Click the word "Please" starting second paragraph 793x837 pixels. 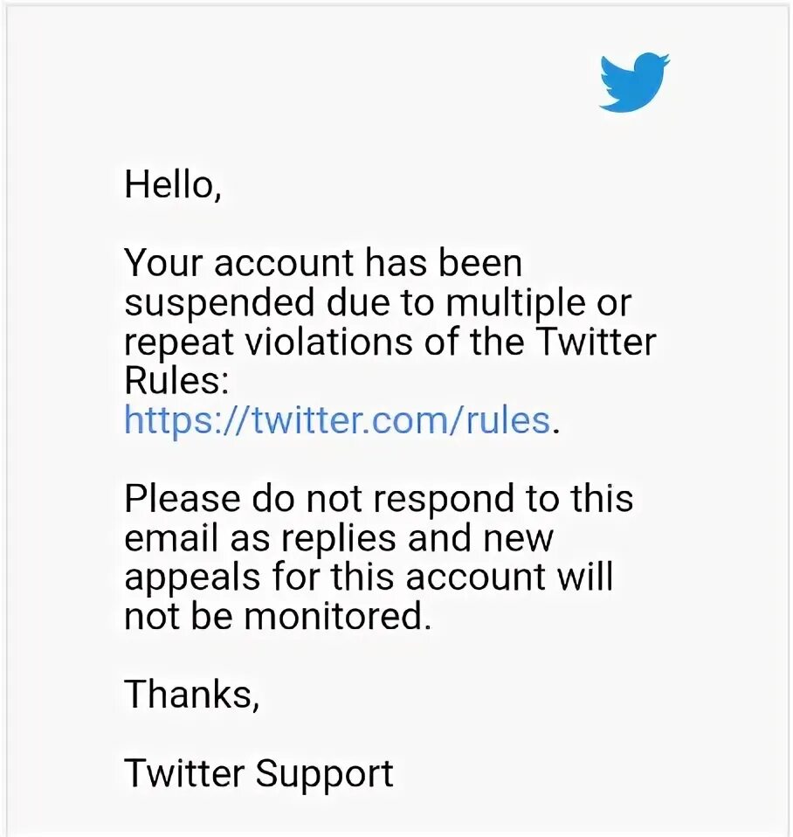[183, 498]
